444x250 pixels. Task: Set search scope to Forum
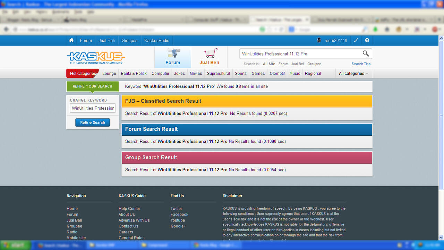[283, 64]
